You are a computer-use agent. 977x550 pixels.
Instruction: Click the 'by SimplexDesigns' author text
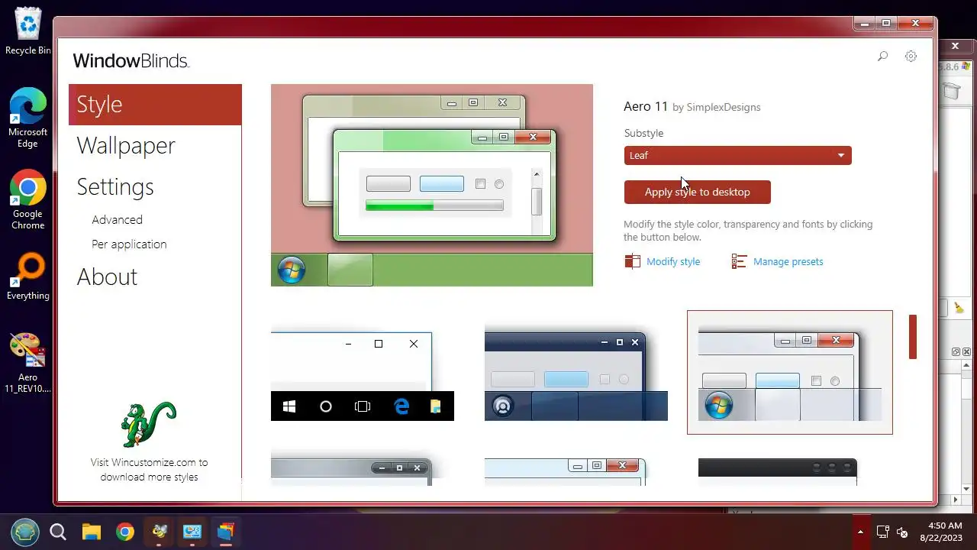click(x=716, y=107)
